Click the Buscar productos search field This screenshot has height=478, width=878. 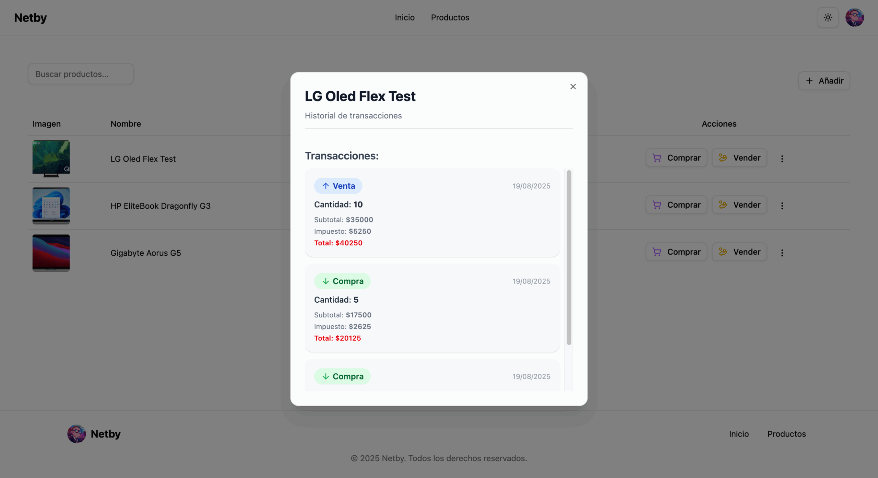pyautogui.click(x=81, y=74)
